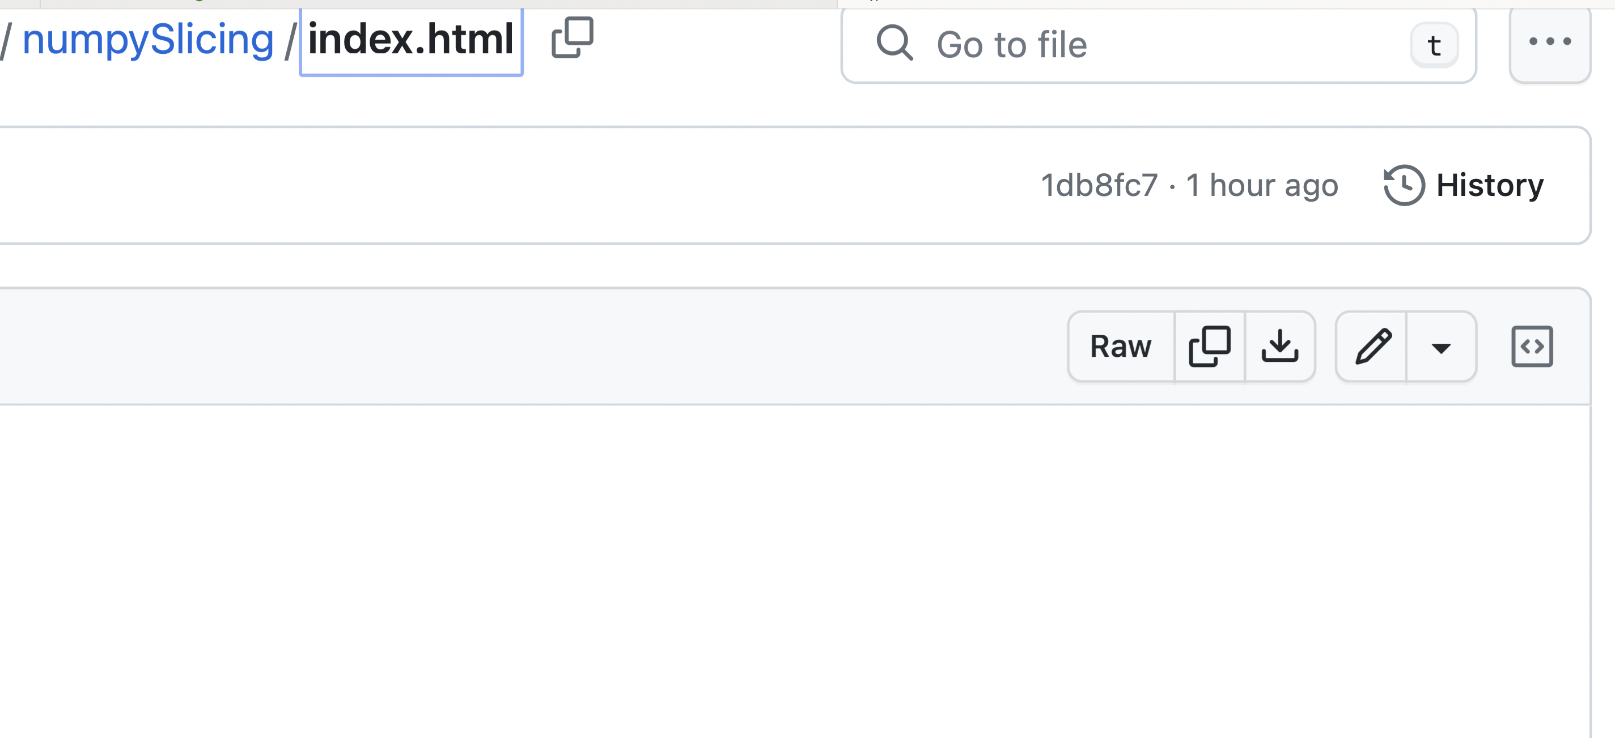Click the 1 hour ago timestamp
The width and height of the screenshot is (1615, 738).
(1262, 185)
